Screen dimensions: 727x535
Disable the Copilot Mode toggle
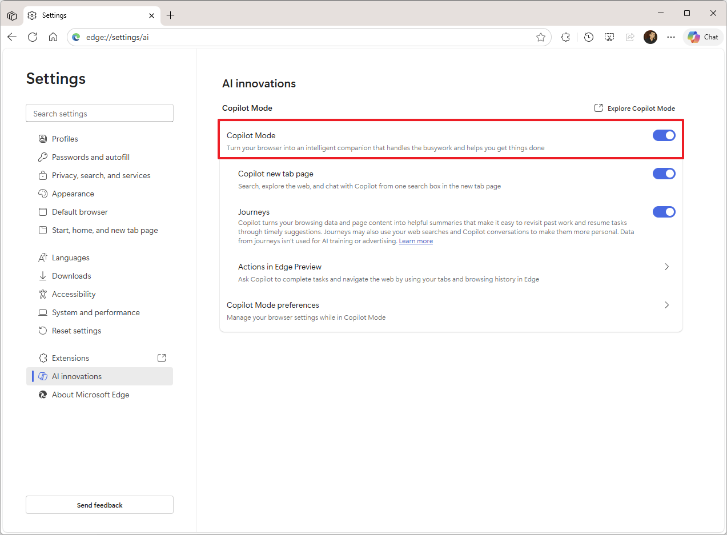tap(664, 135)
